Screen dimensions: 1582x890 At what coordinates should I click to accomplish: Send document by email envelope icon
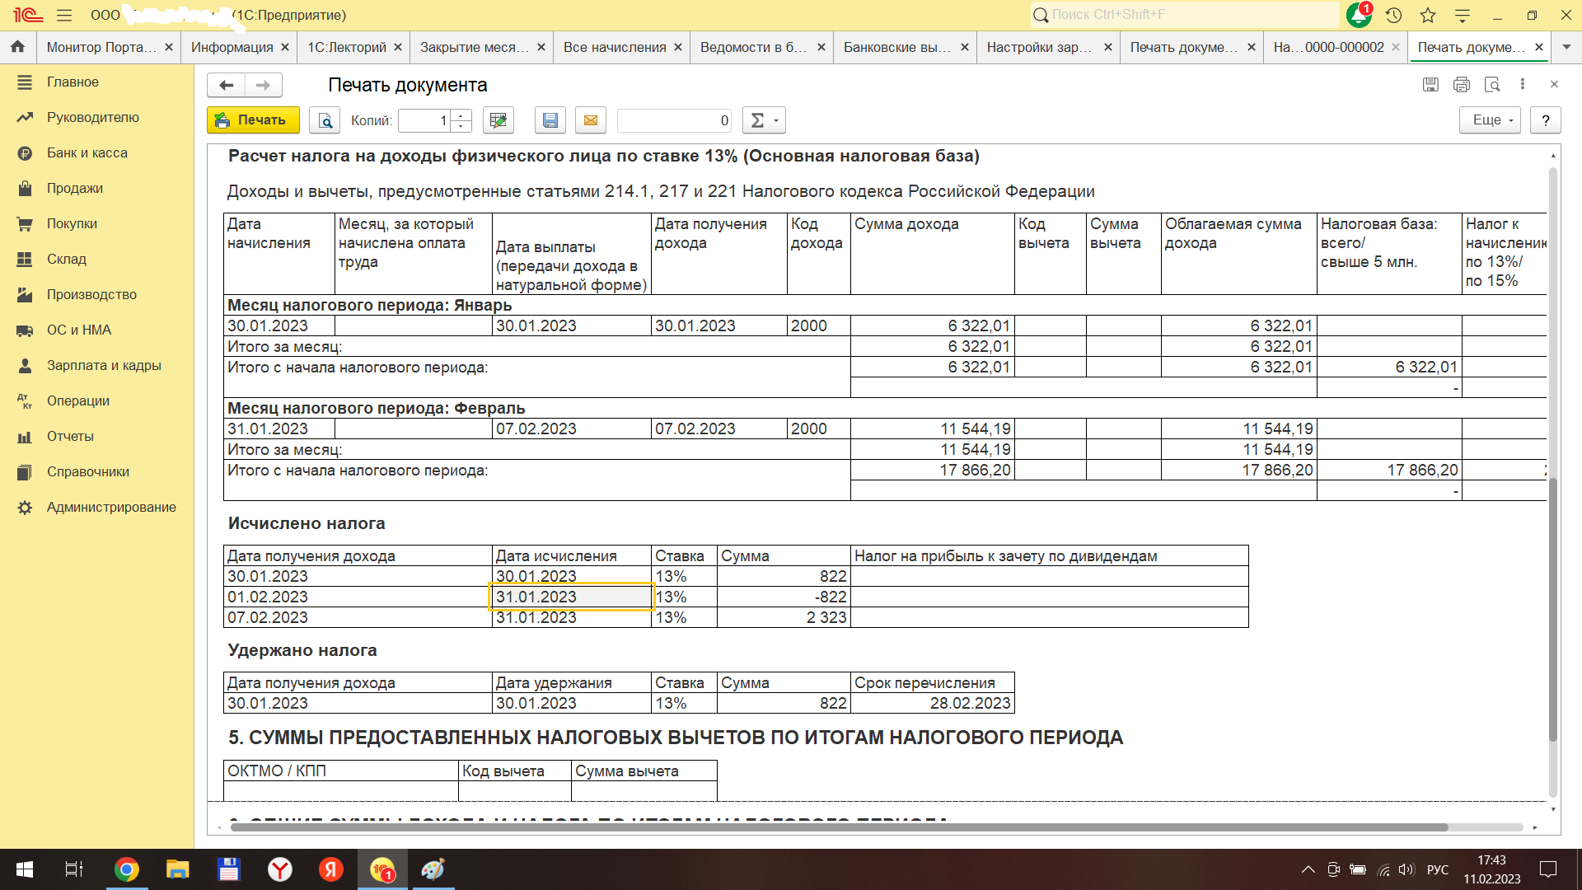click(591, 120)
